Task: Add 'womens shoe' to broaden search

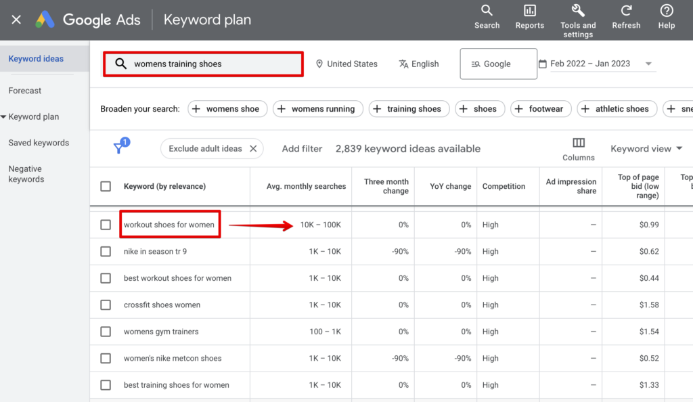Action: (227, 109)
